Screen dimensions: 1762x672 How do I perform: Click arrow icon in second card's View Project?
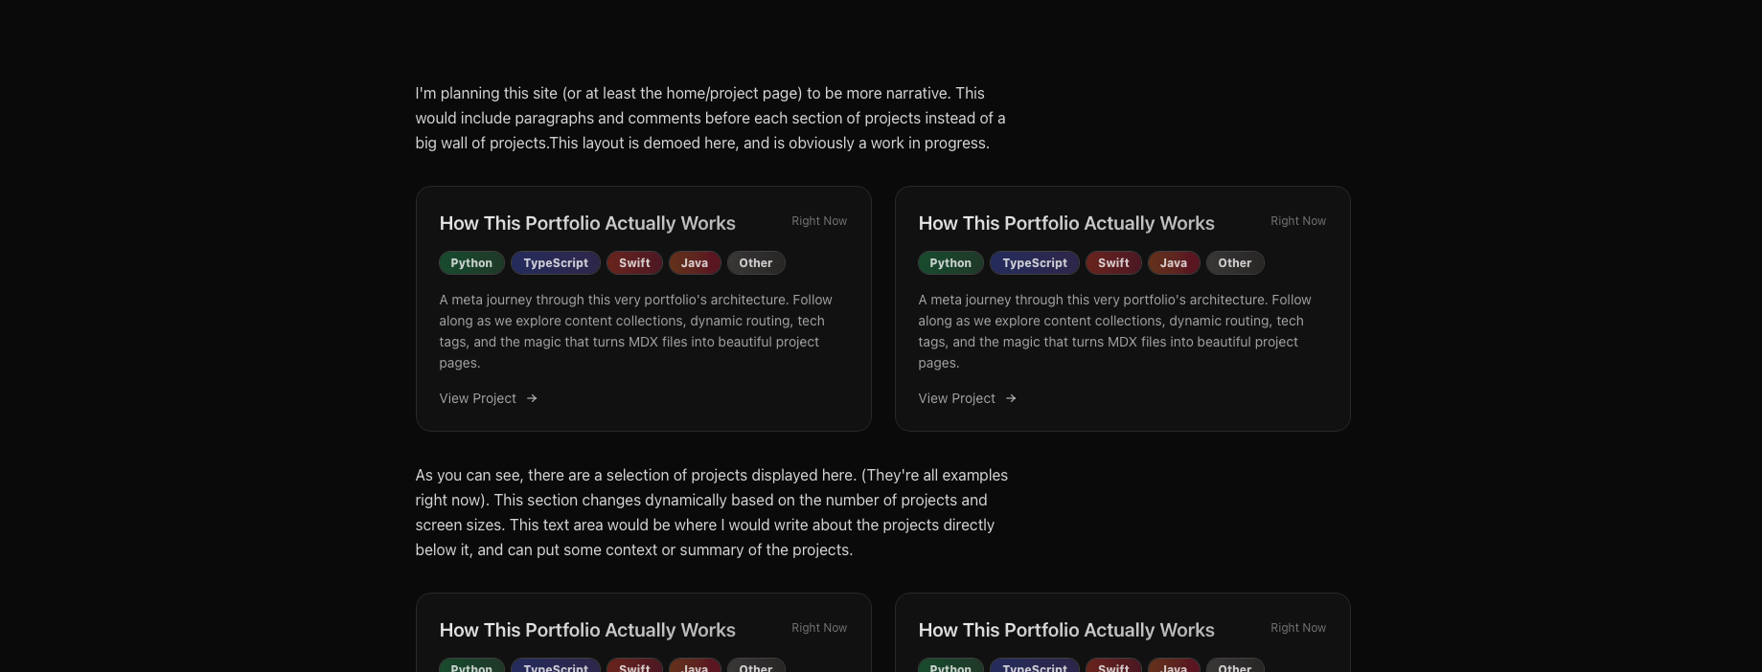(1011, 398)
